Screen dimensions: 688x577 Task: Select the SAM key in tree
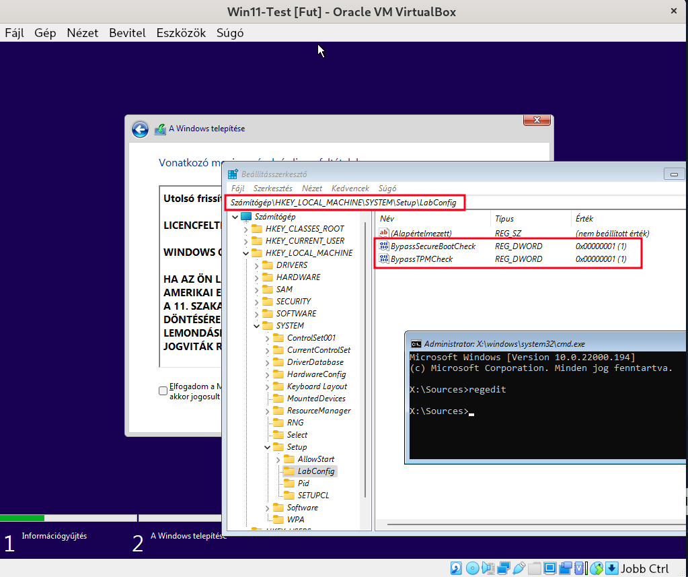point(284,290)
